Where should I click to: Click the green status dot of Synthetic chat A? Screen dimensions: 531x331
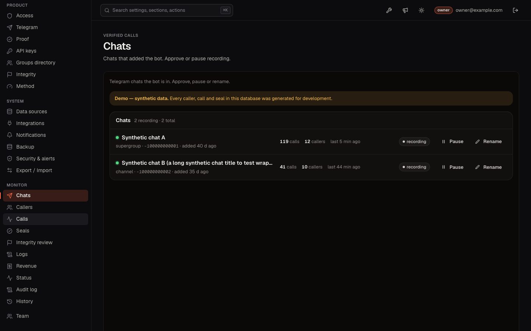pyautogui.click(x=117, y=138)
